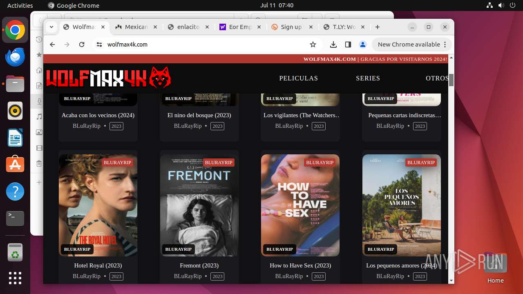Viewport: 523px width, 294px height.
Task: Switch to the T.LY tab
Action: pyautogui.click(x=344, y=27)
